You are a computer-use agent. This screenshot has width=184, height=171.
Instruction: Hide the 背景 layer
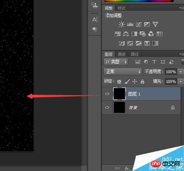(107, 107)
